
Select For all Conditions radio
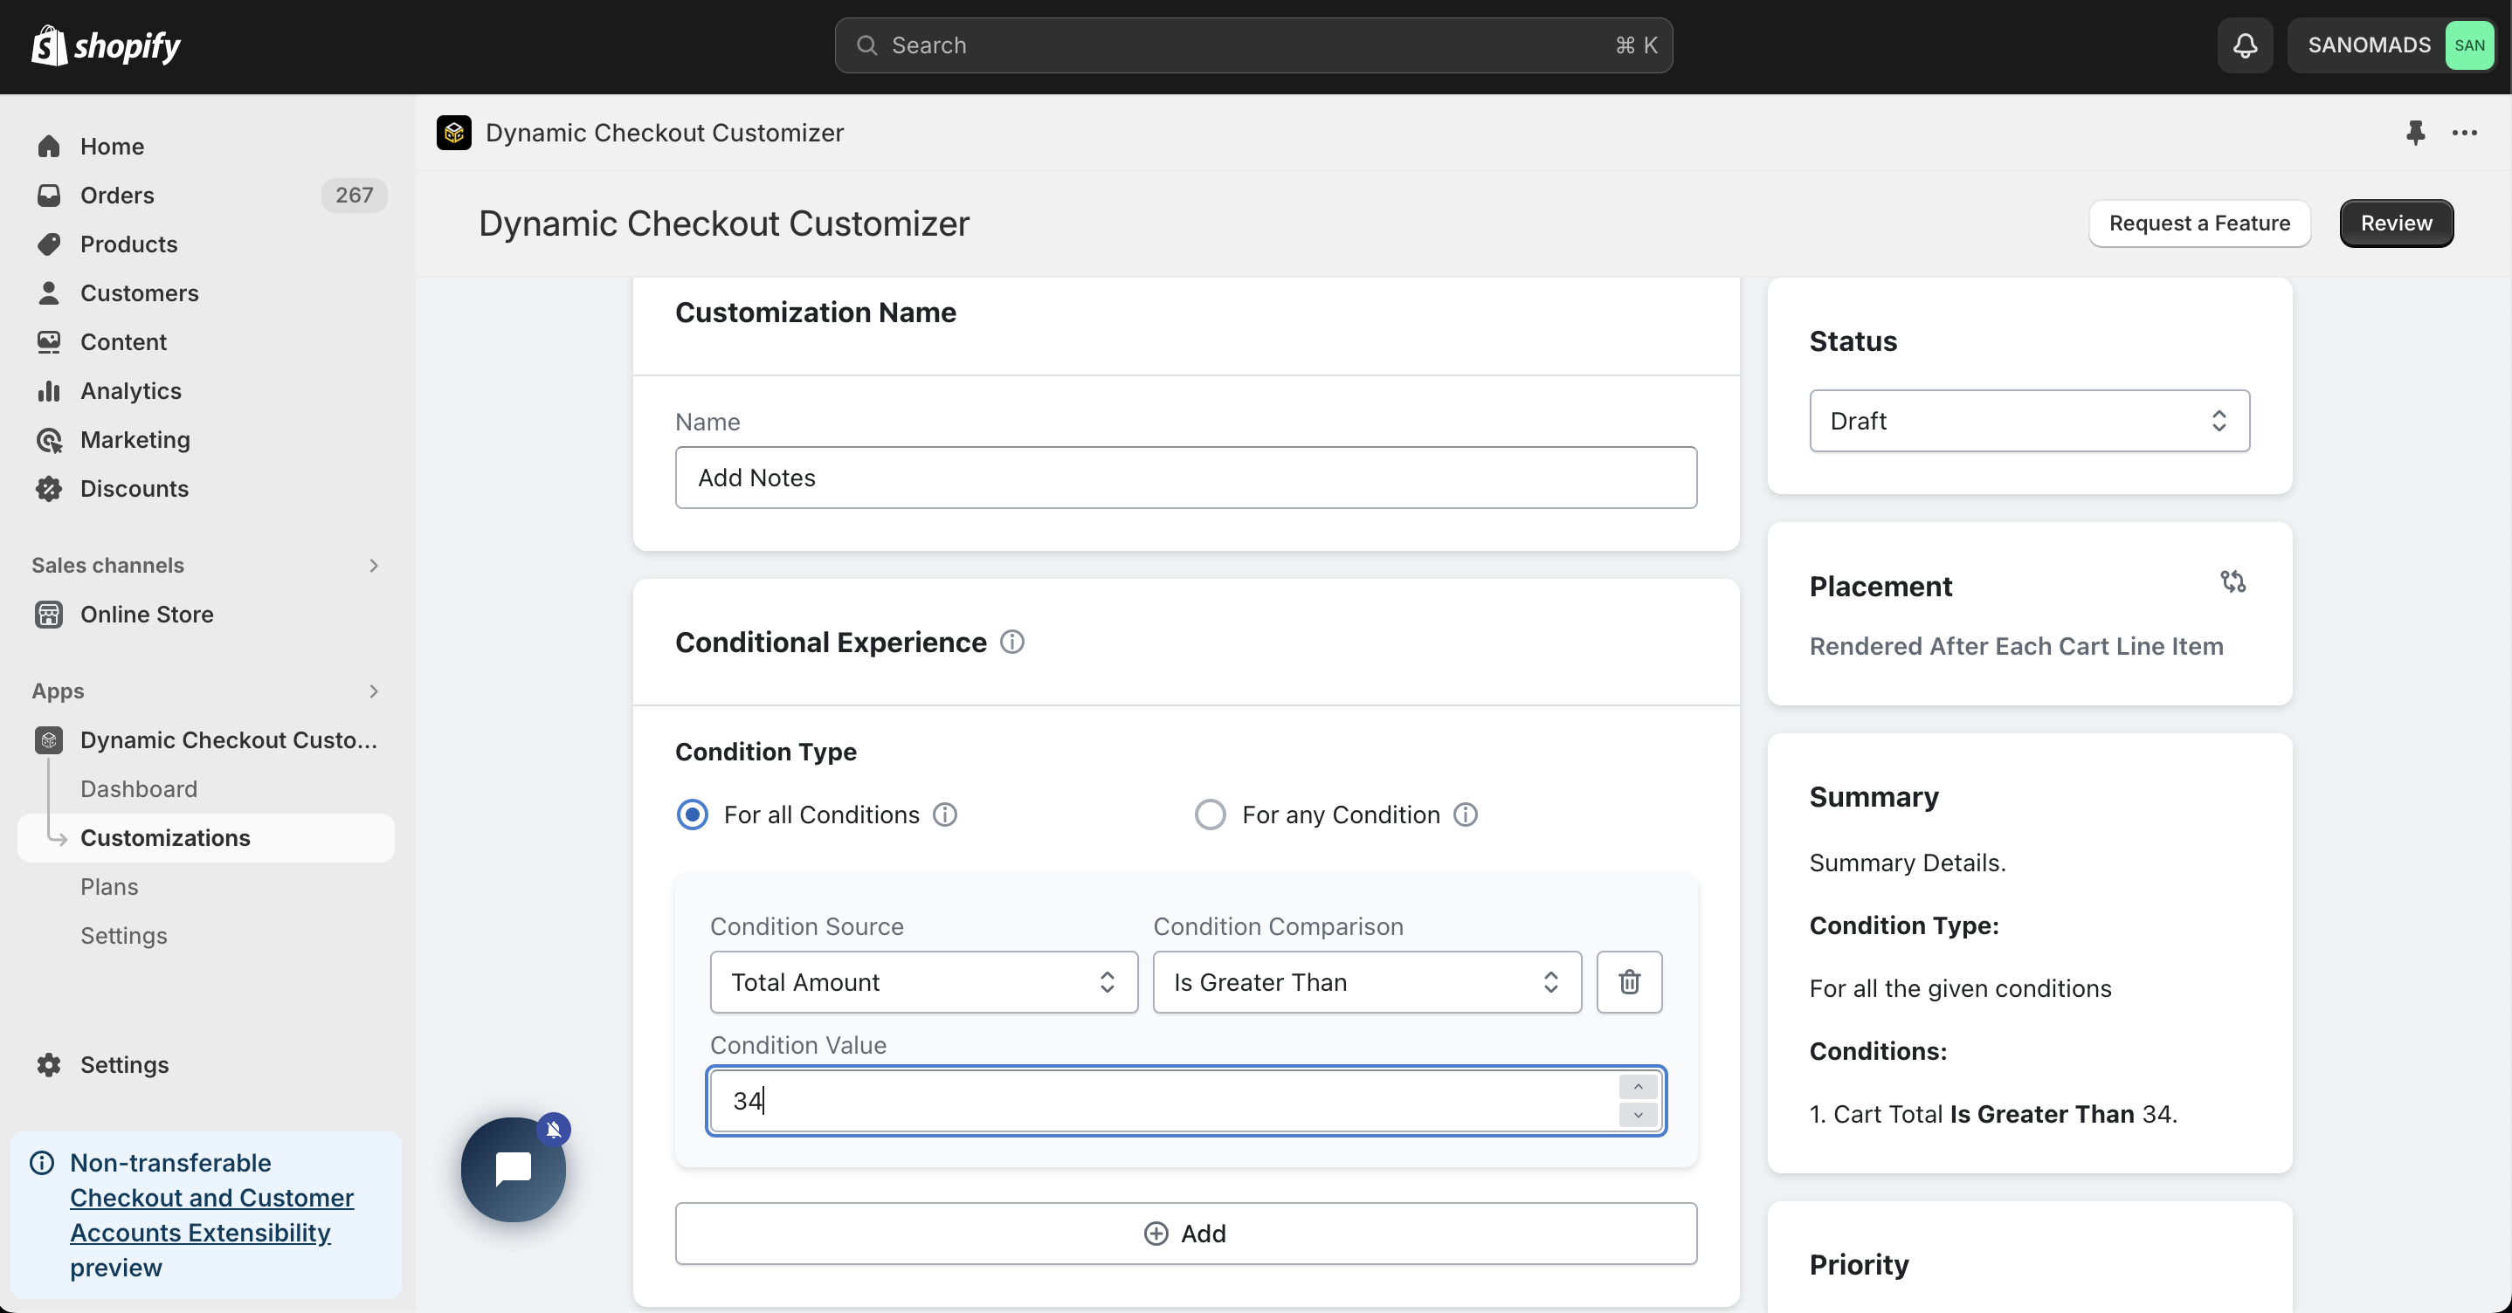[693, 815]
